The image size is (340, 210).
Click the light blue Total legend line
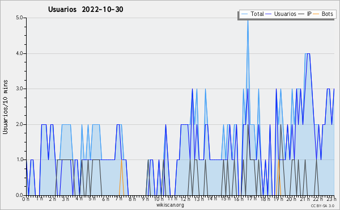[x=245, y=14]
